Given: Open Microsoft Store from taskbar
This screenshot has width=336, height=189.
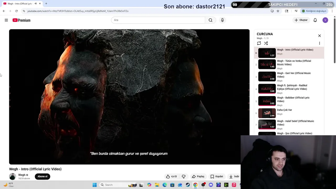Looking at the screenshot, I should [x=172, y=185].
